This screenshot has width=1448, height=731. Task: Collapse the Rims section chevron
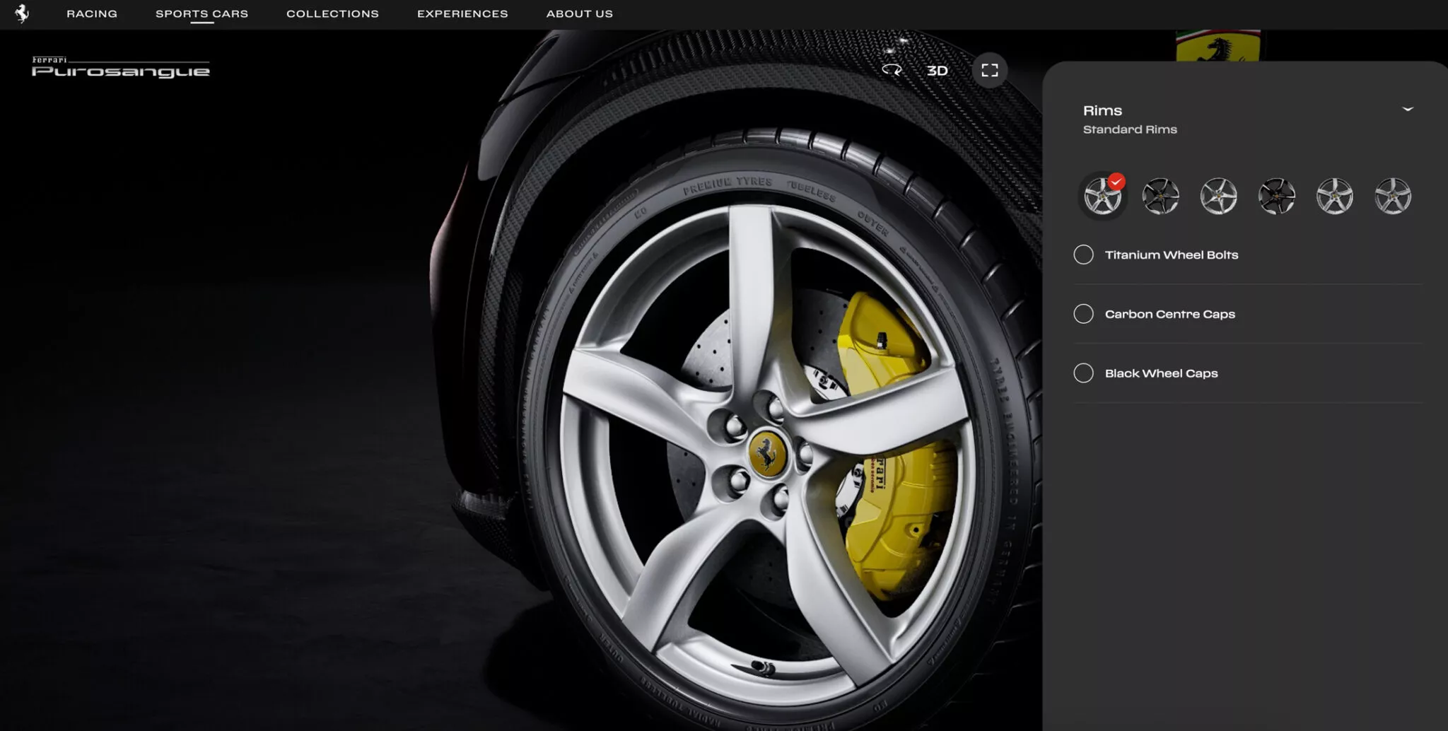(1407, 110)
